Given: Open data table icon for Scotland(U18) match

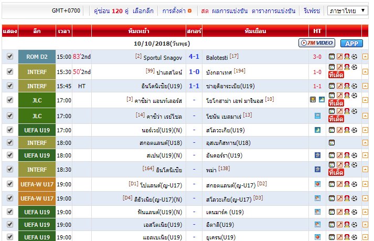Looking at the screenshot, I should [332, 142].
